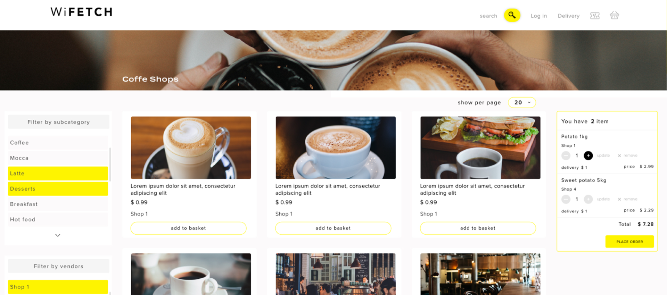Decrease Potato 1kg quantity with minus button
The height and width of the screenshot is (295, 667).
tap(566, 155)
